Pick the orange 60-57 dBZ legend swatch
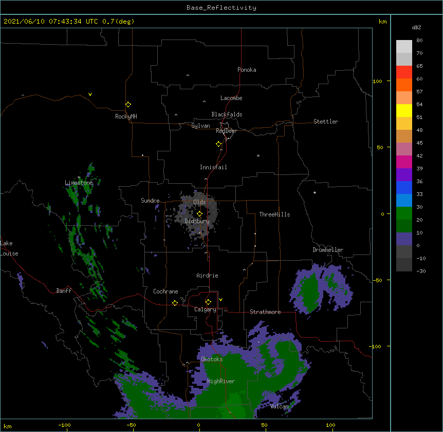This screenshot has width=443, height=432. (404, 85)
